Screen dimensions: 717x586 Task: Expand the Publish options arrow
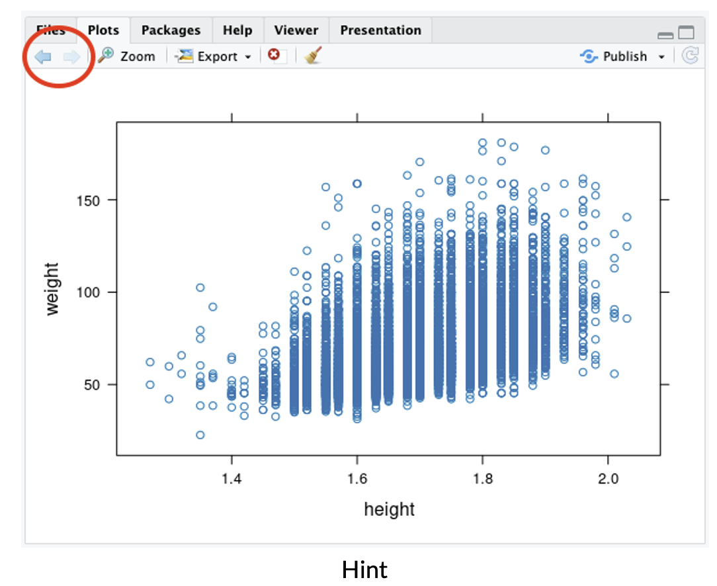point(661,57)
